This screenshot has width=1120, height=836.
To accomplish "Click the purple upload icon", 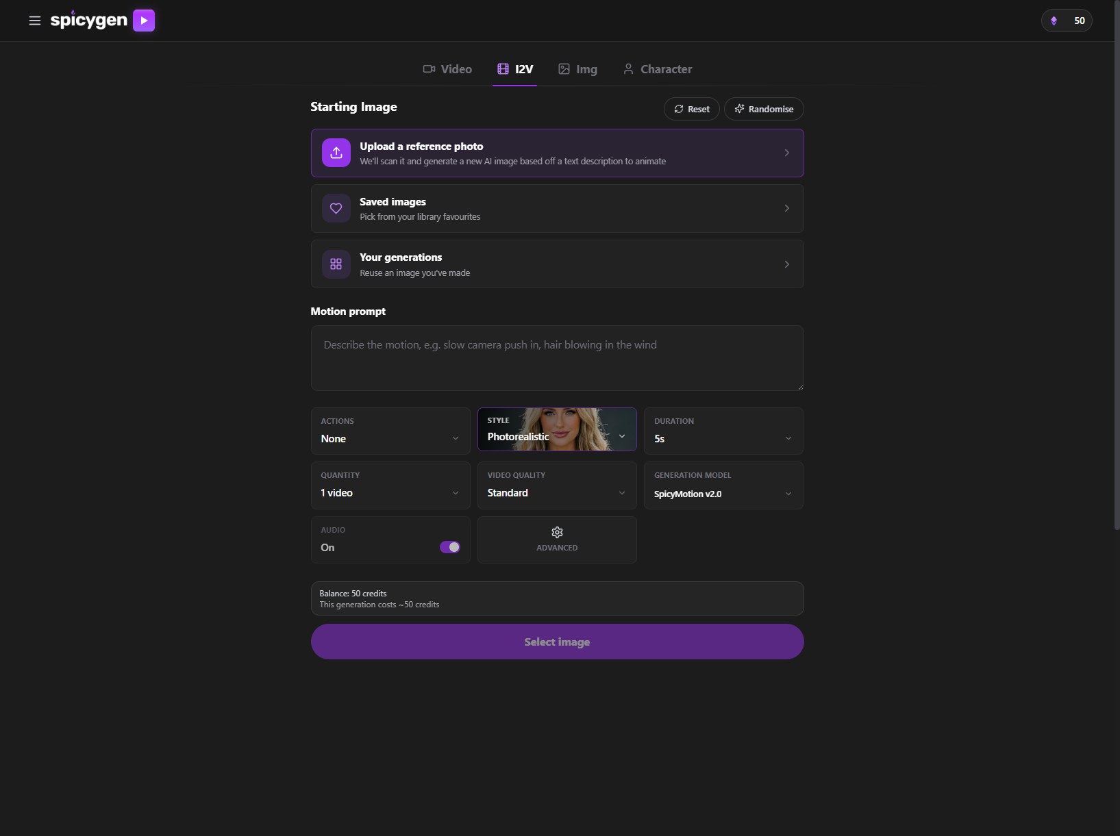I will pos(336,153).
